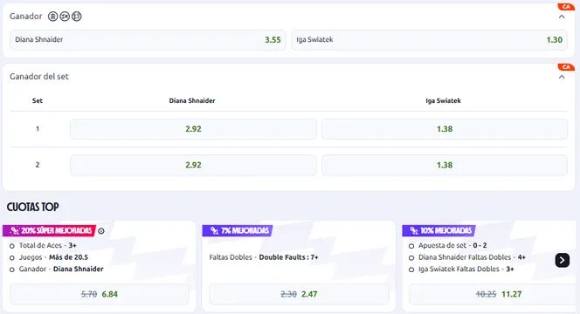This screenshot has width=580, height=314.
Task: Click the struck-through 10.25 old odds
Action: (x=486, y=294)
